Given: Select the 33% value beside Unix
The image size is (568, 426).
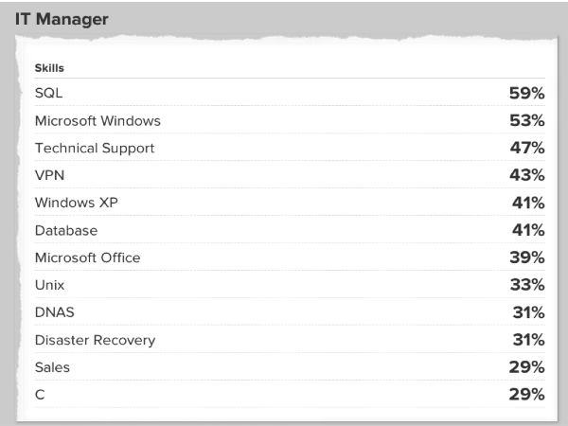Looking at the screenshot, I should tap(525, 285).
